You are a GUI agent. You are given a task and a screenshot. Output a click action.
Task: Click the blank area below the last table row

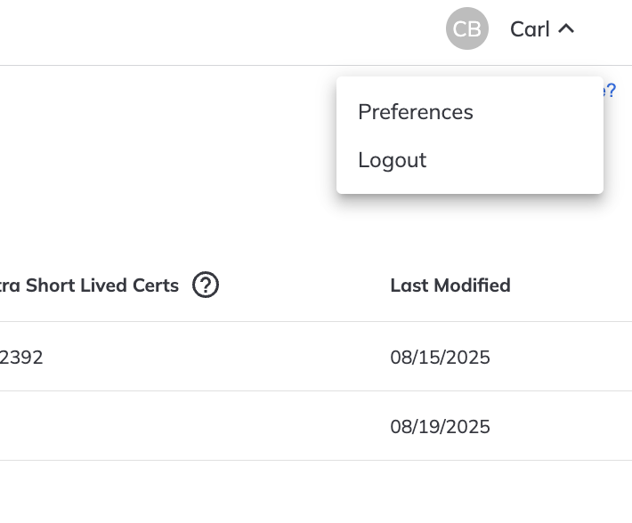click(316, 491)
